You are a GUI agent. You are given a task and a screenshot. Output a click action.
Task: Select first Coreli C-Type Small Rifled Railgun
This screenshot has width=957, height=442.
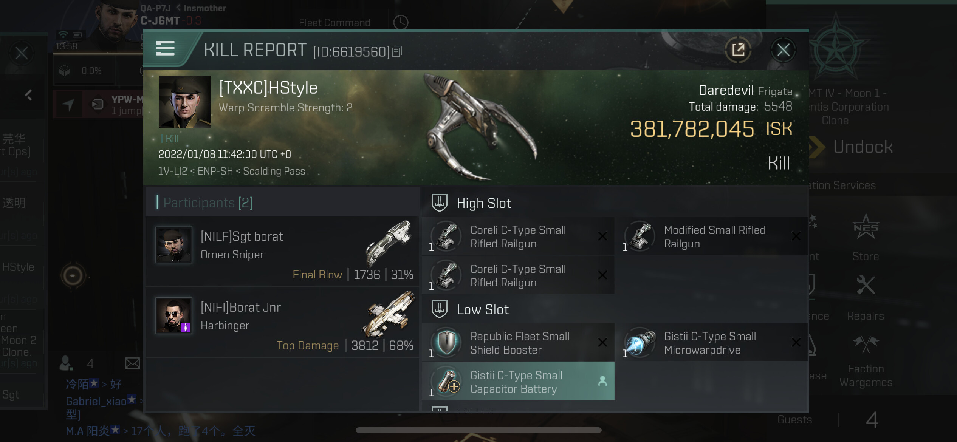pyautogui.click(x=518, y=236)
